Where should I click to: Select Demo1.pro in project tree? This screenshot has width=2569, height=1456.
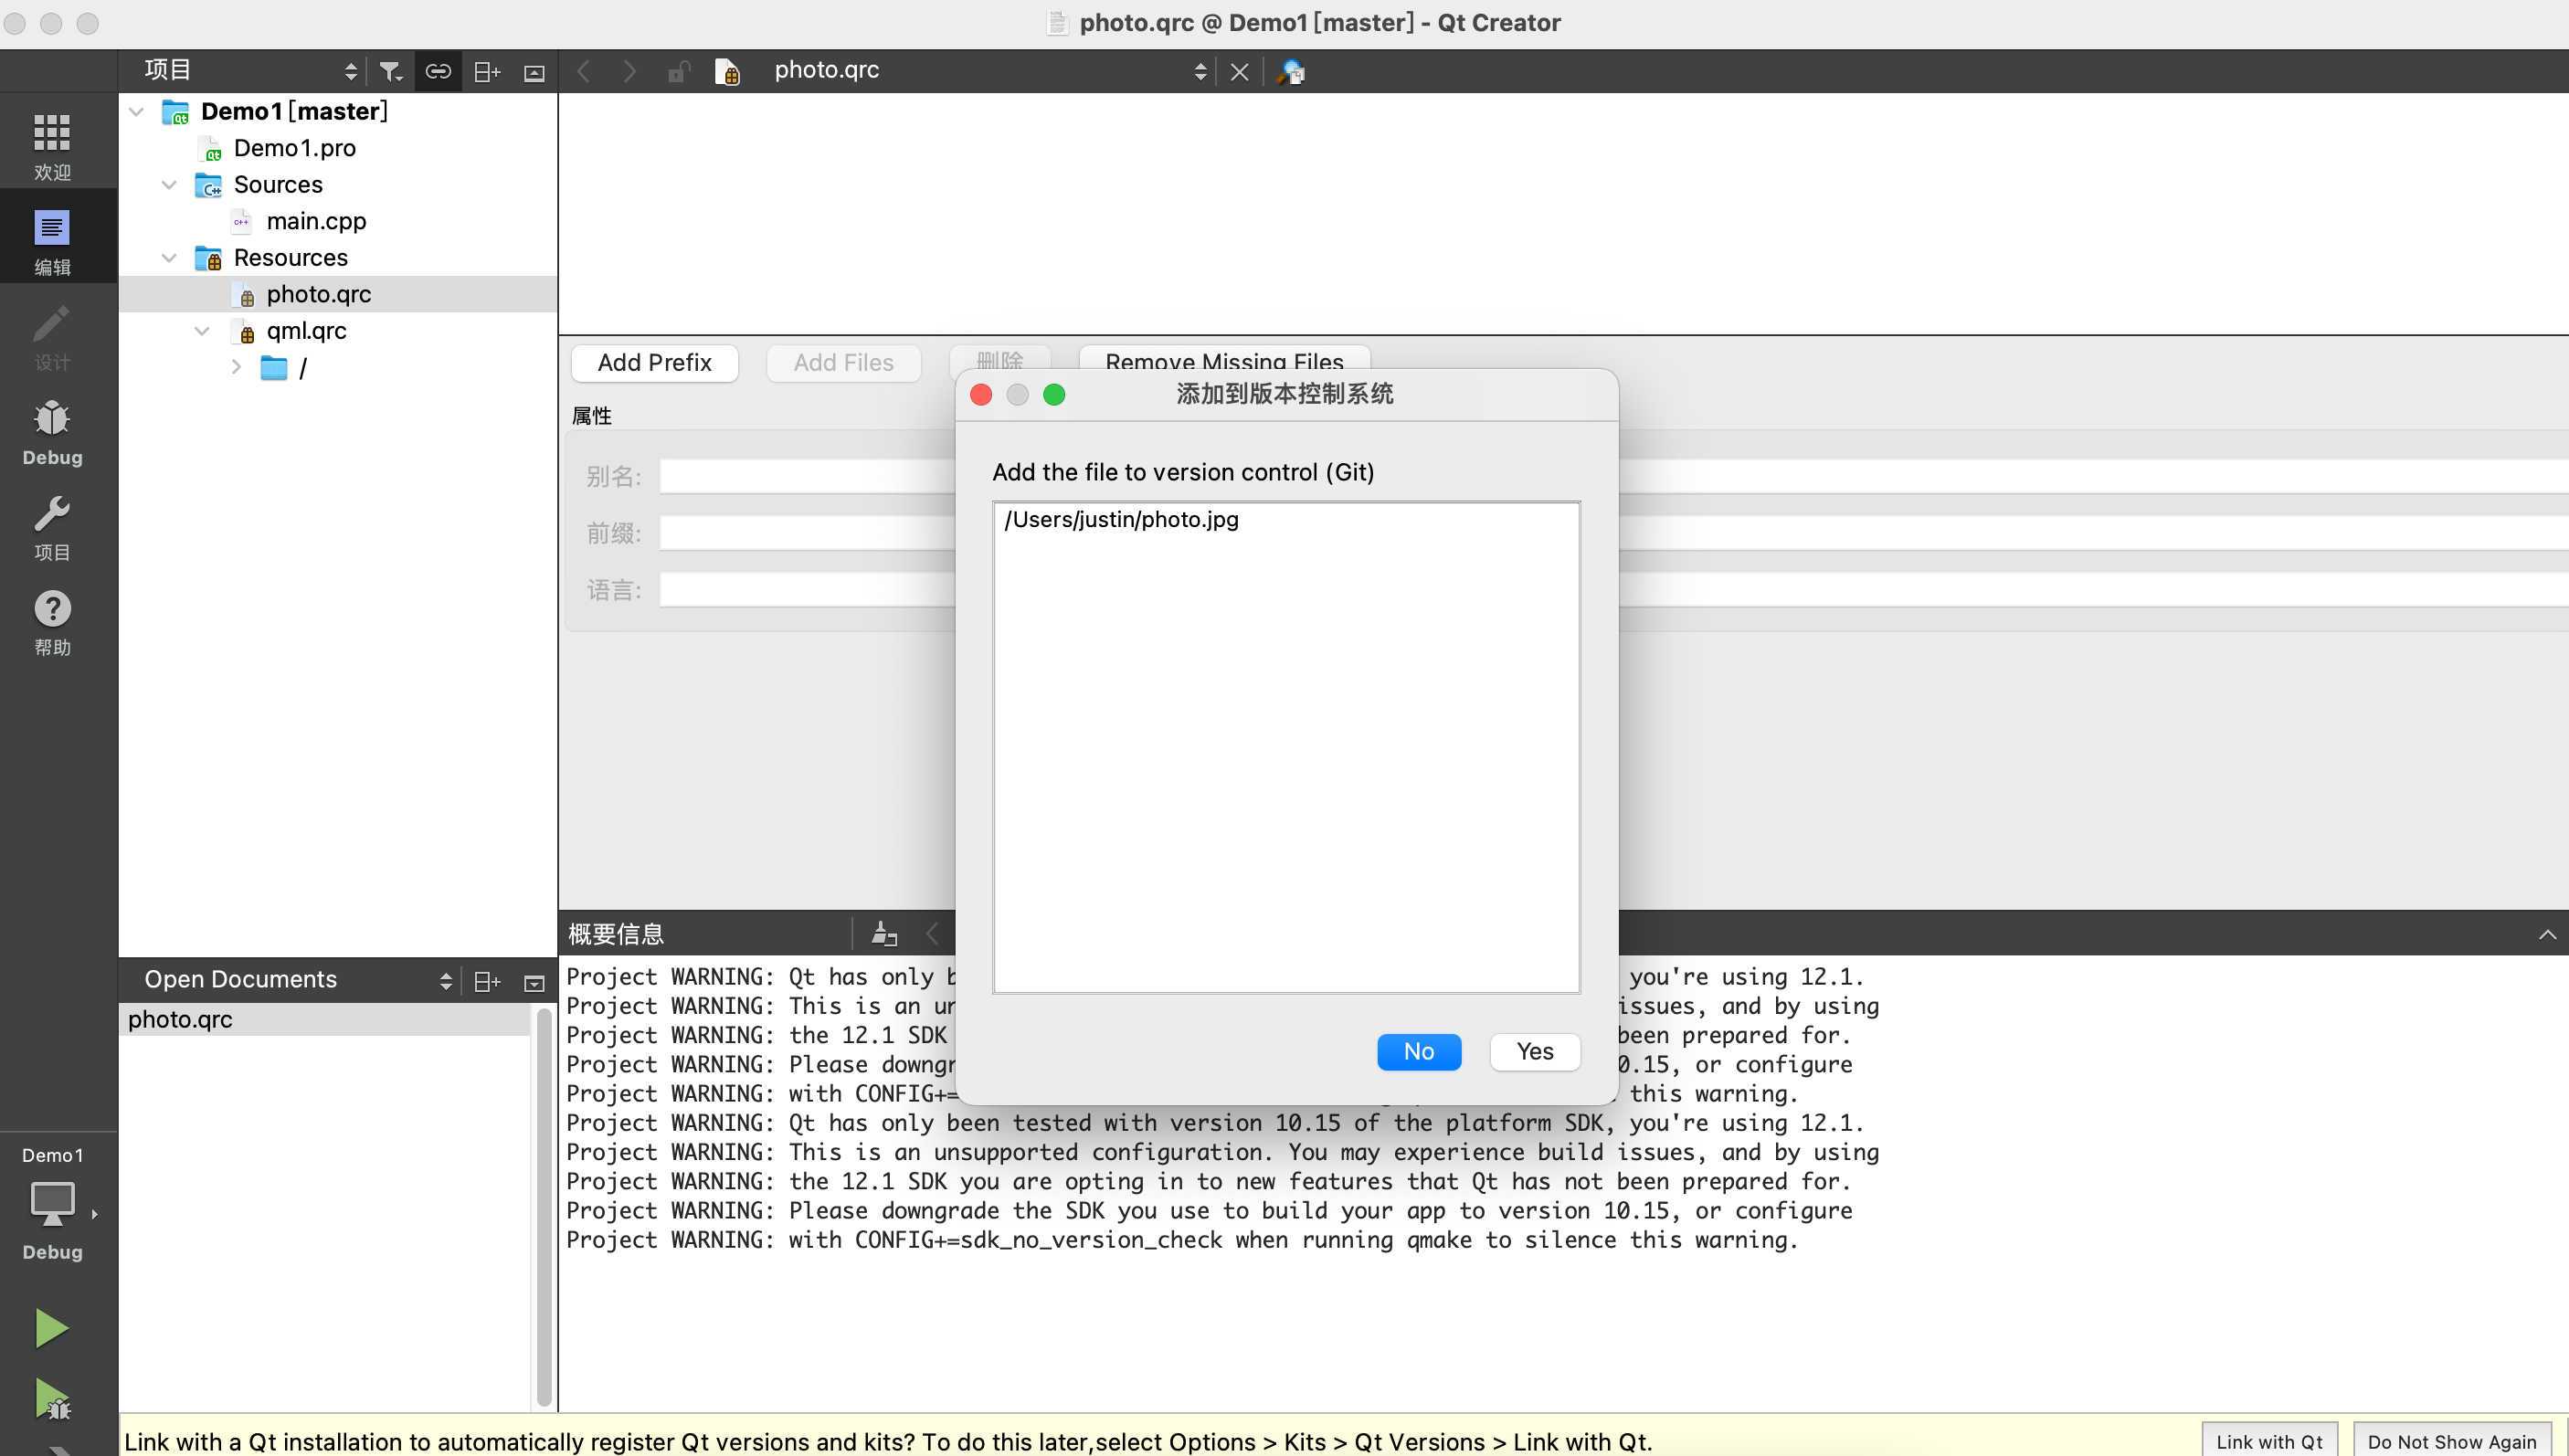(294, 148)
